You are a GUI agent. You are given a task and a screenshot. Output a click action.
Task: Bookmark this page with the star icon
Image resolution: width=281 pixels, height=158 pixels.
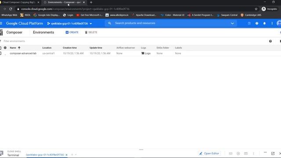coord(256,9)
